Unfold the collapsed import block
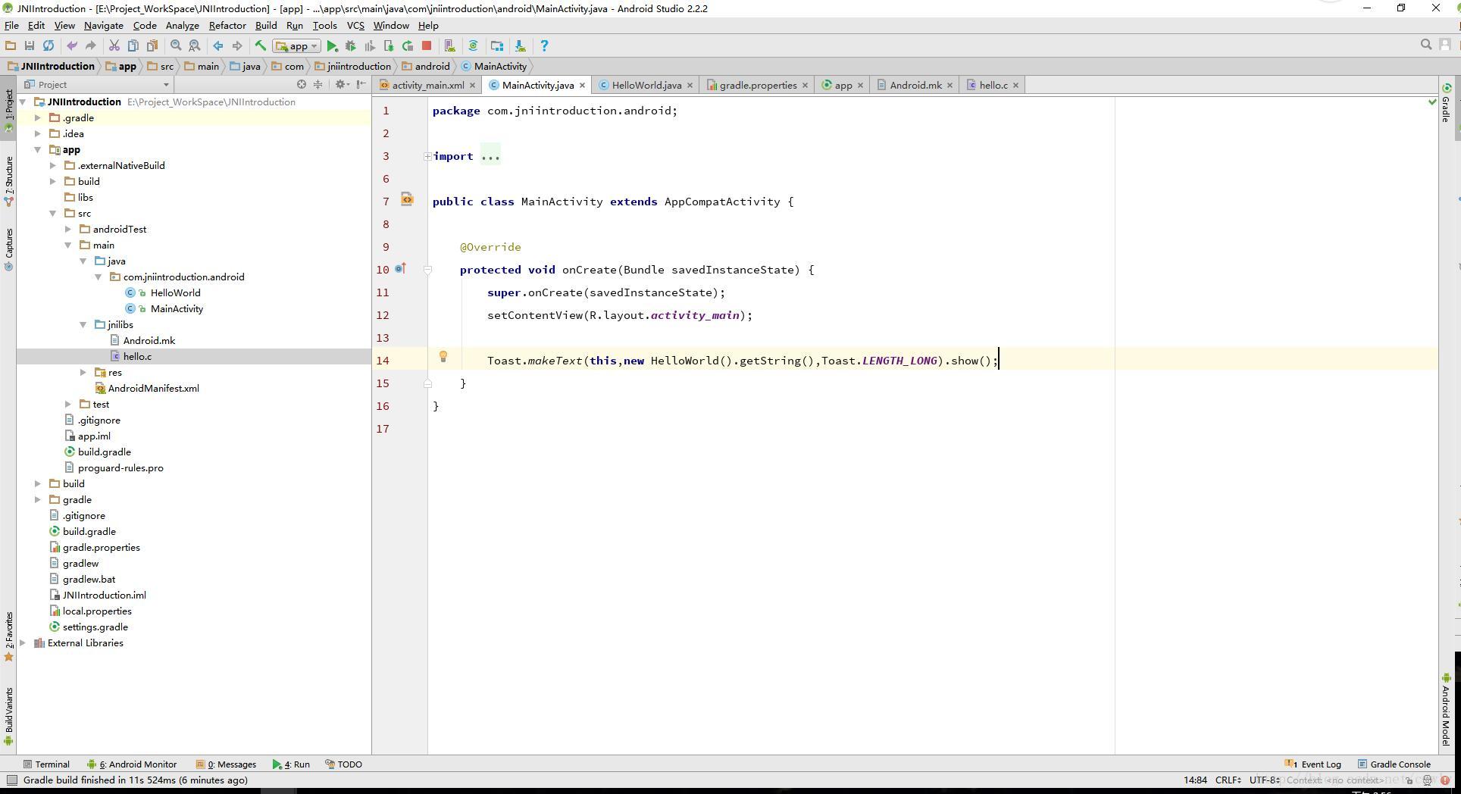The image size is (1461, 794). click(427, 156)
